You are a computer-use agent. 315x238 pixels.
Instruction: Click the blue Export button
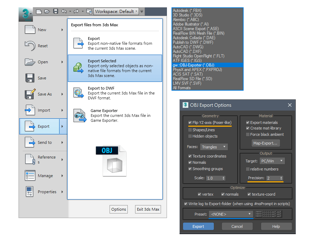click(x=198, y=226)
